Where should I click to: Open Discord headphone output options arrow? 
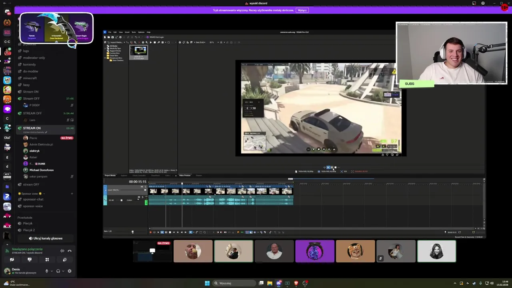tap(63, 271)
